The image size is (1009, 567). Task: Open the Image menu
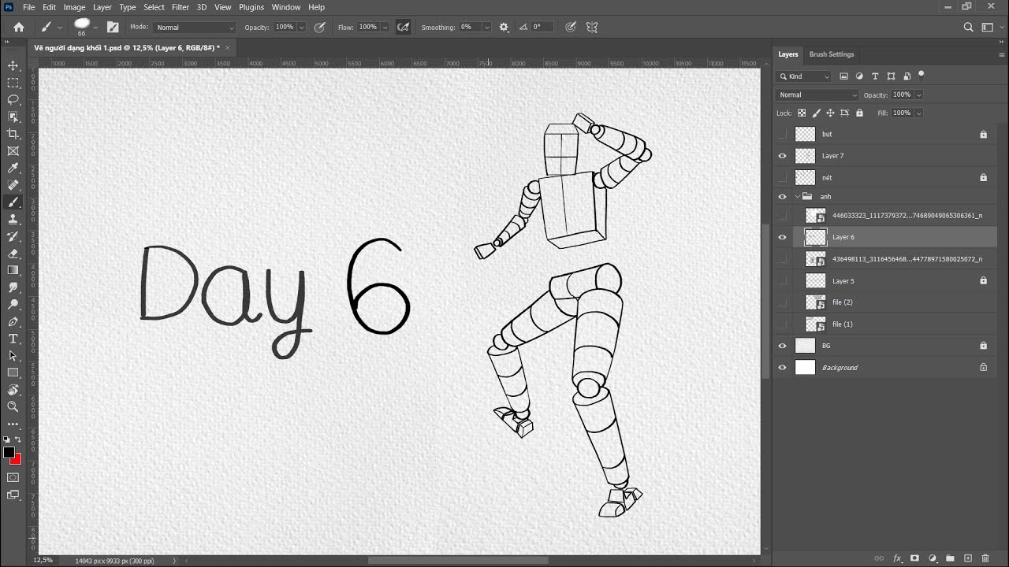coord(74,7)
